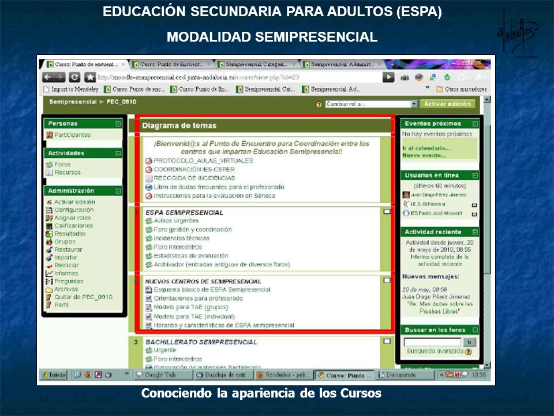The image size is (554, 416).
Task: Click the page vertical scrollbar
Action: [x=487, y=233]
